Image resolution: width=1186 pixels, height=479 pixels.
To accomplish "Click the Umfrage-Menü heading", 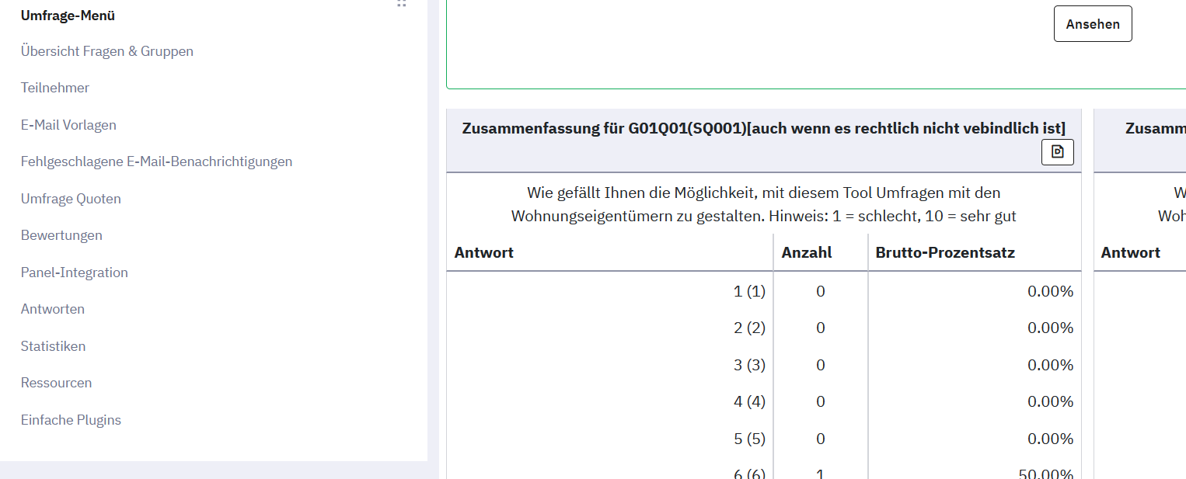I will [68, 16].
